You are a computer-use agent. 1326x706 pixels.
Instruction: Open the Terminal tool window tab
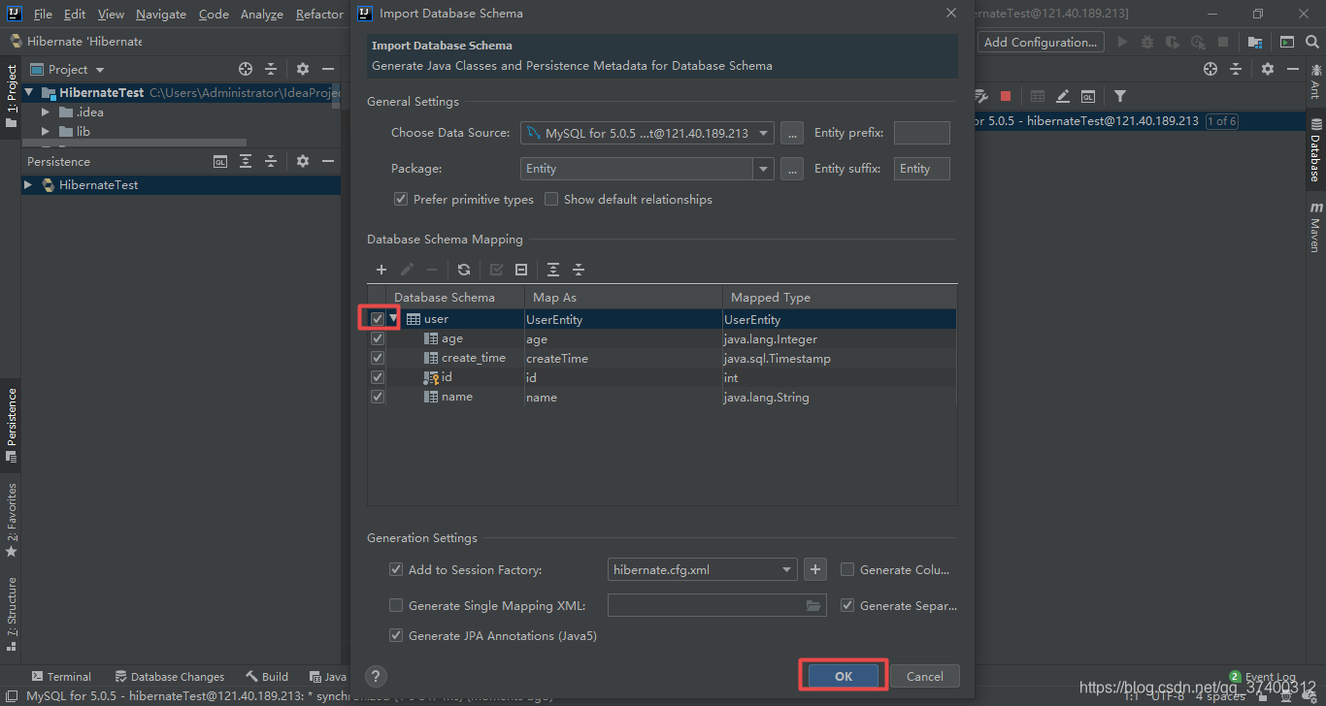click(61, 677)
